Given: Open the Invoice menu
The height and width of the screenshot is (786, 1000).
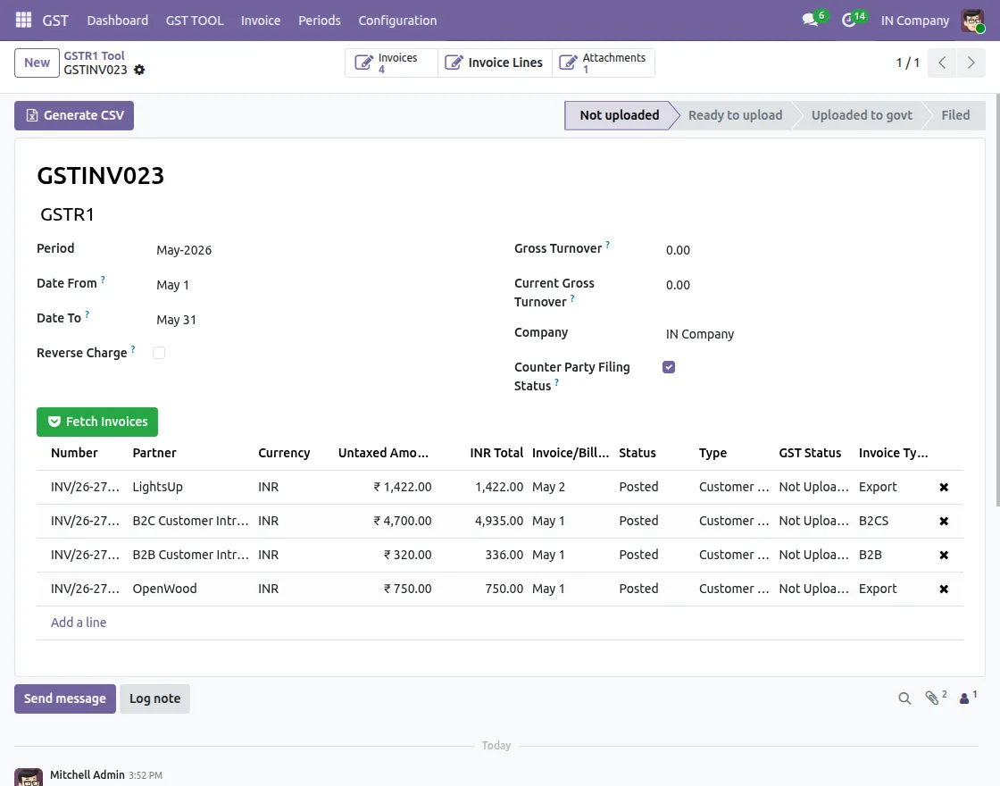Looking at the screenshot, I should (x=260, y=21).
